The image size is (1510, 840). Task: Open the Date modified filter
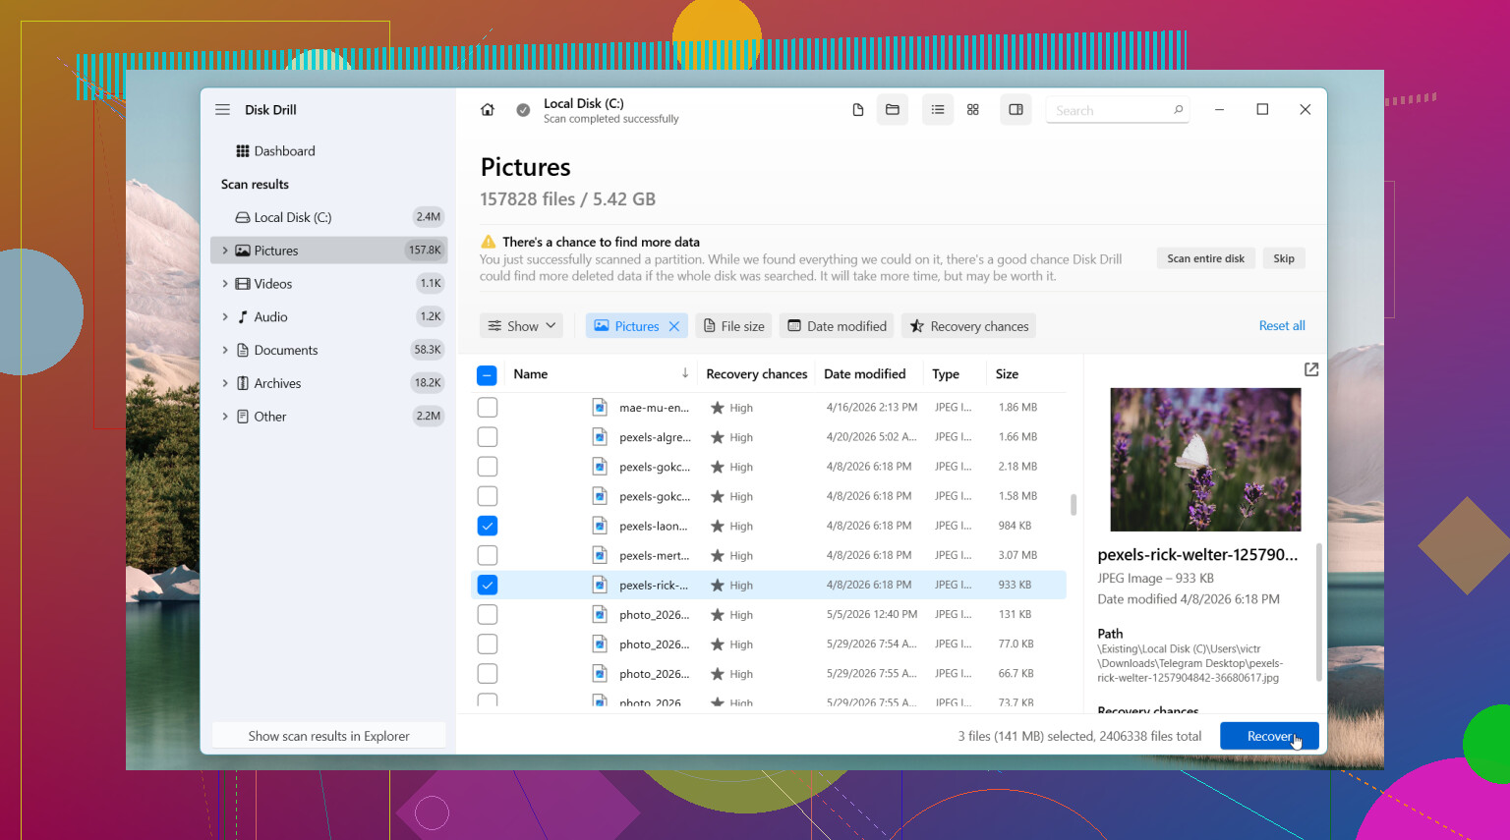(x=837, y=326)
